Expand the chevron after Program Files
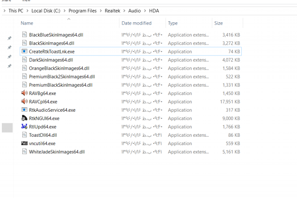This screenshot has width=297, height=198. (x=101, y=11)
